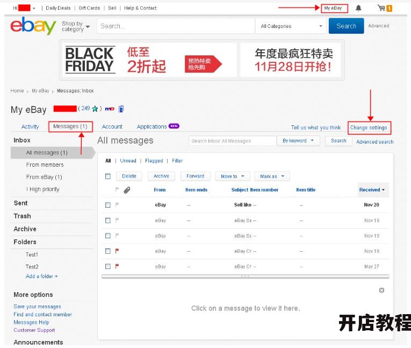Show Flagged messages filter
Screen dimensions: 411x348
pyautogui.click(x=154, y=161)
